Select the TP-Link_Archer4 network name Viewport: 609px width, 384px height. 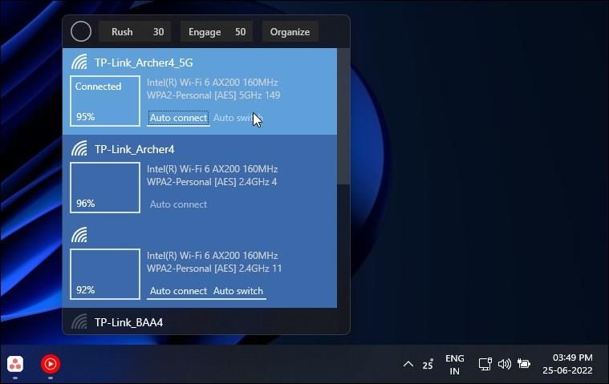pyautogui.click(x=134, y=149)
